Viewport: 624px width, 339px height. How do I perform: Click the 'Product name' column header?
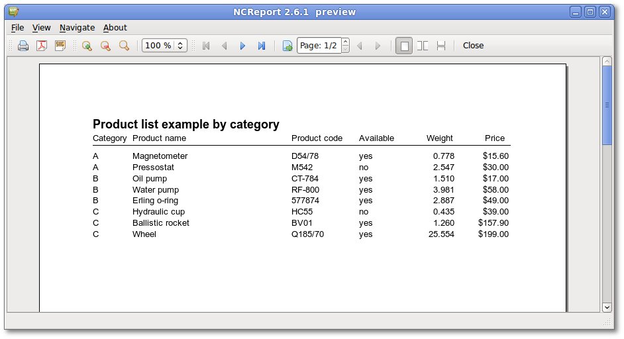point(159,138)
